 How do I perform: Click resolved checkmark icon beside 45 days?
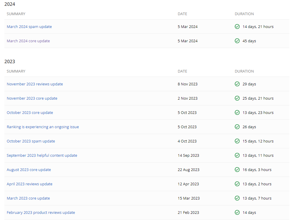237,41
